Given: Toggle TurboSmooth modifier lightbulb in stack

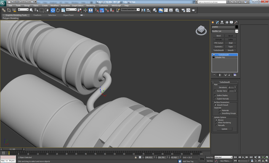Looking at the screenshot, I should coord(214,55).
